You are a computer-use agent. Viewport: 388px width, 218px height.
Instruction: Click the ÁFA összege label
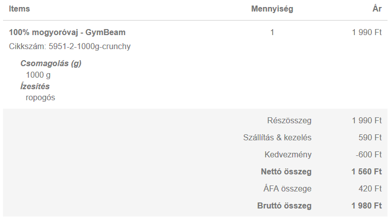pos(287,189)
